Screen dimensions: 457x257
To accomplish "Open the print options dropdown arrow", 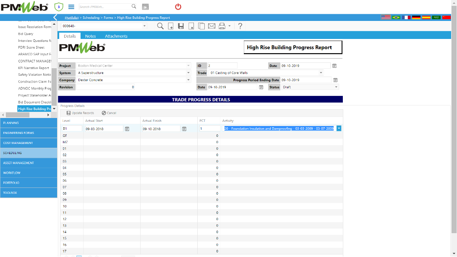I will (230, 26).
